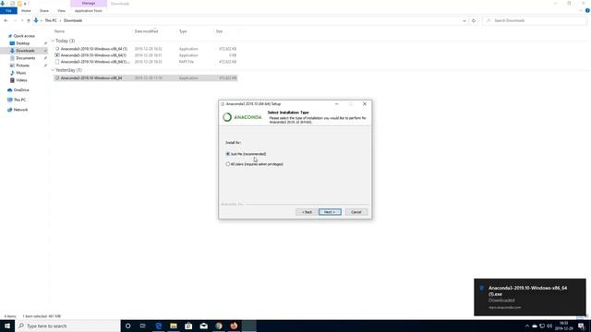This screenshot has height=332, width=591.
Task: Click the Search Downloads box
Action: 534,20
